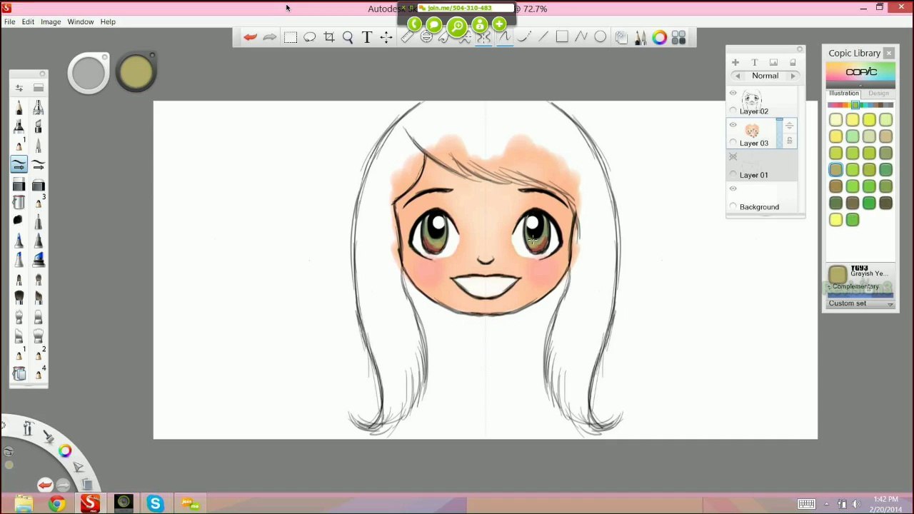Viewport: 914px width, 514px height.
Task: Choose the Text tool in top toolbar
Action: coord(367,37)
